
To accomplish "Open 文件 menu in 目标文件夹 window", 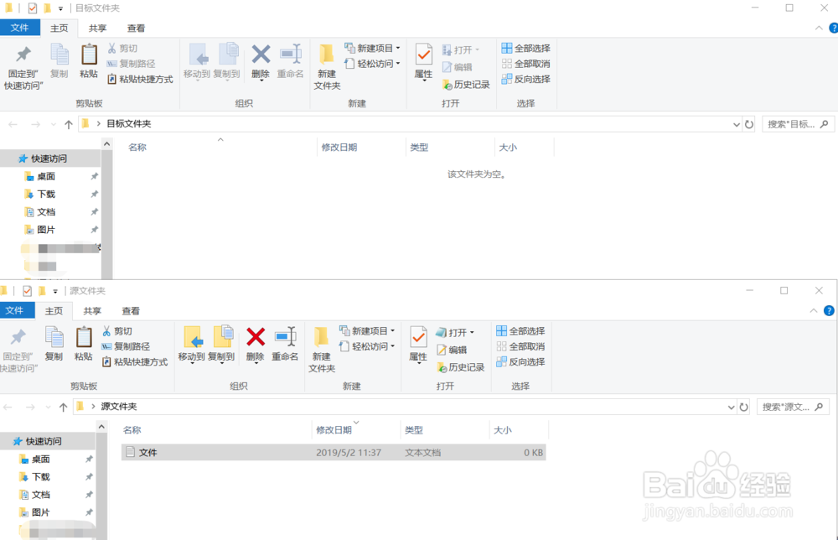I will click(20, 28).
